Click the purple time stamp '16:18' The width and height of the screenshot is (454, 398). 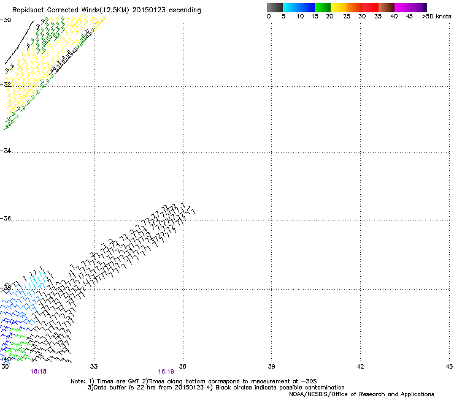(x=38, y=372)
